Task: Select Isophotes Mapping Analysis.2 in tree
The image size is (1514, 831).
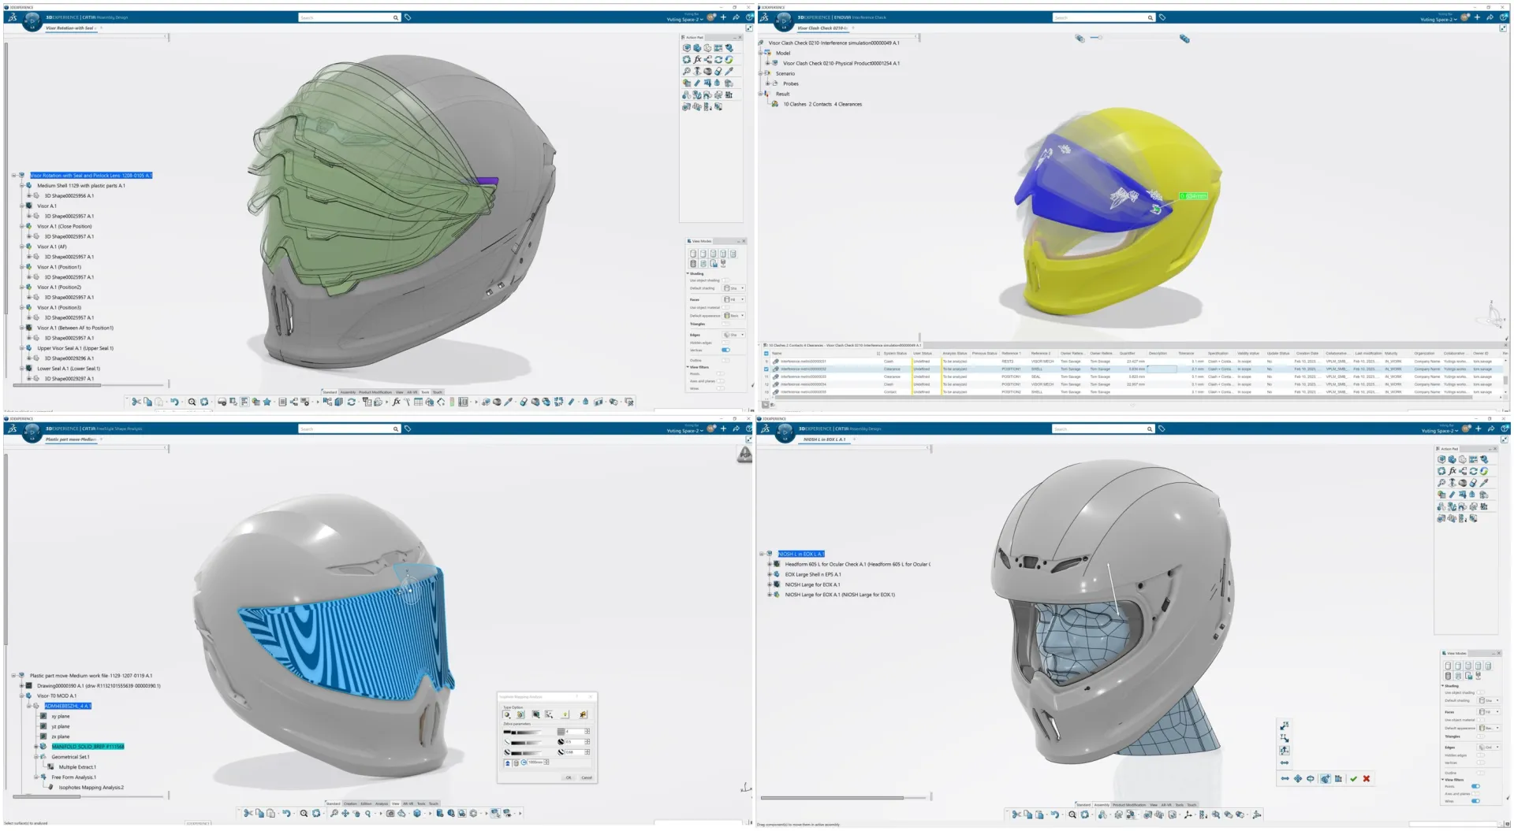Action: pyautogui.click(x=91, y=787)
